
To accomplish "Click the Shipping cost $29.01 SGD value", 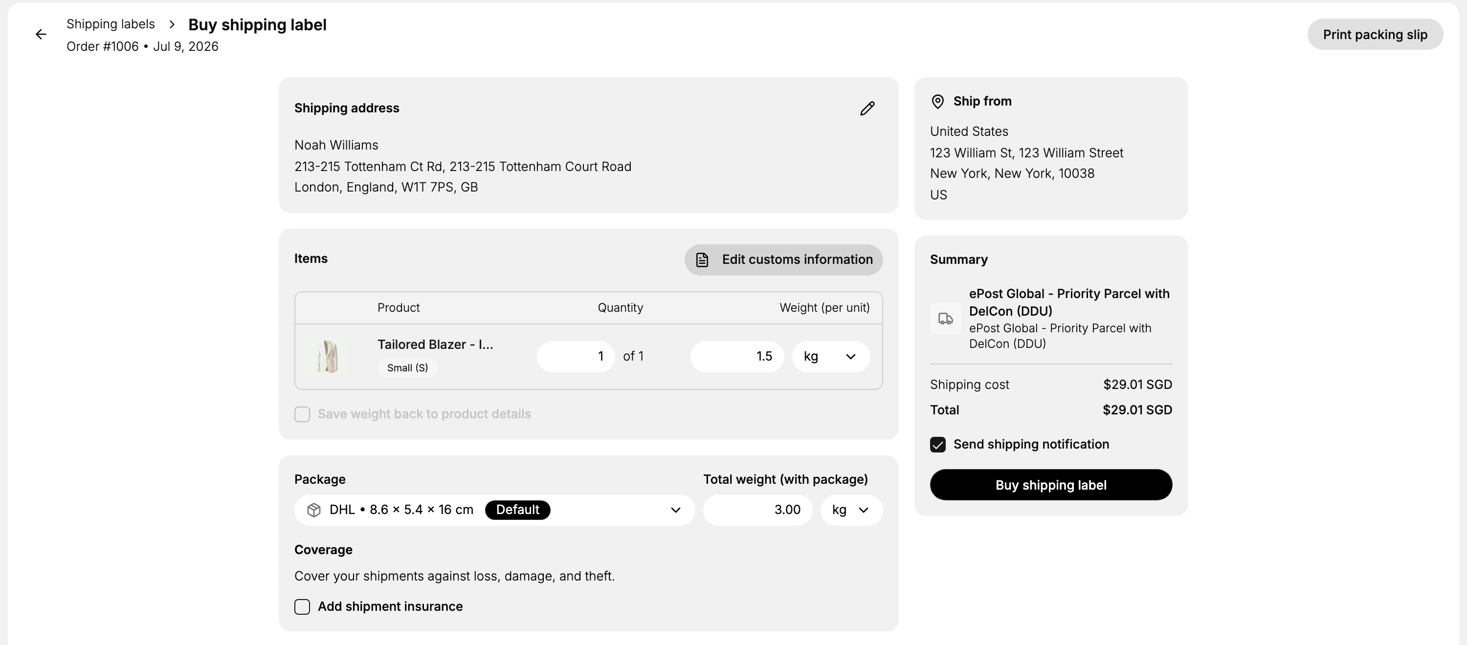I will 1137,385.
